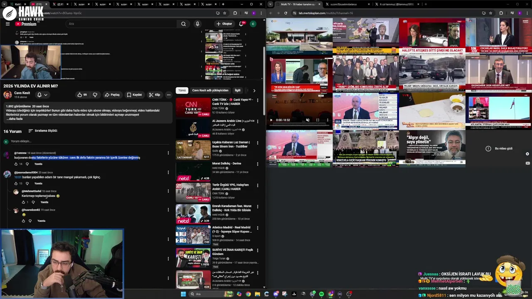The width and height of the screenshot is (532, 299).
Task: Like the @MehmetSarkd reply
Action: pyautogui.click(x=23, y=202)
